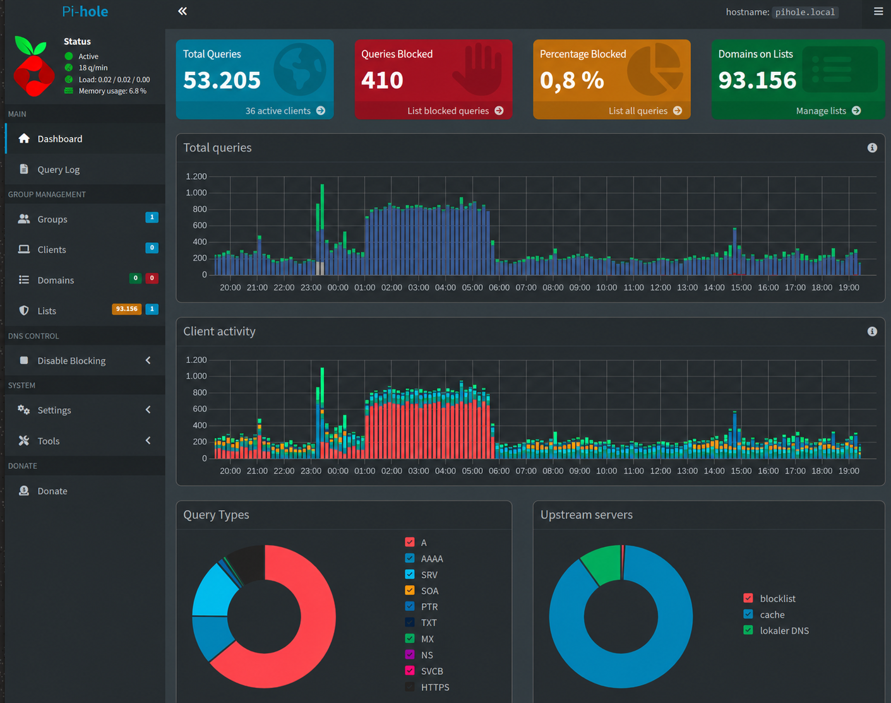Image resolution: width=891 pixels, height=703 pixels.
Task: Toggle the cache upstream checkbox
Action: [x=748, y=614]
